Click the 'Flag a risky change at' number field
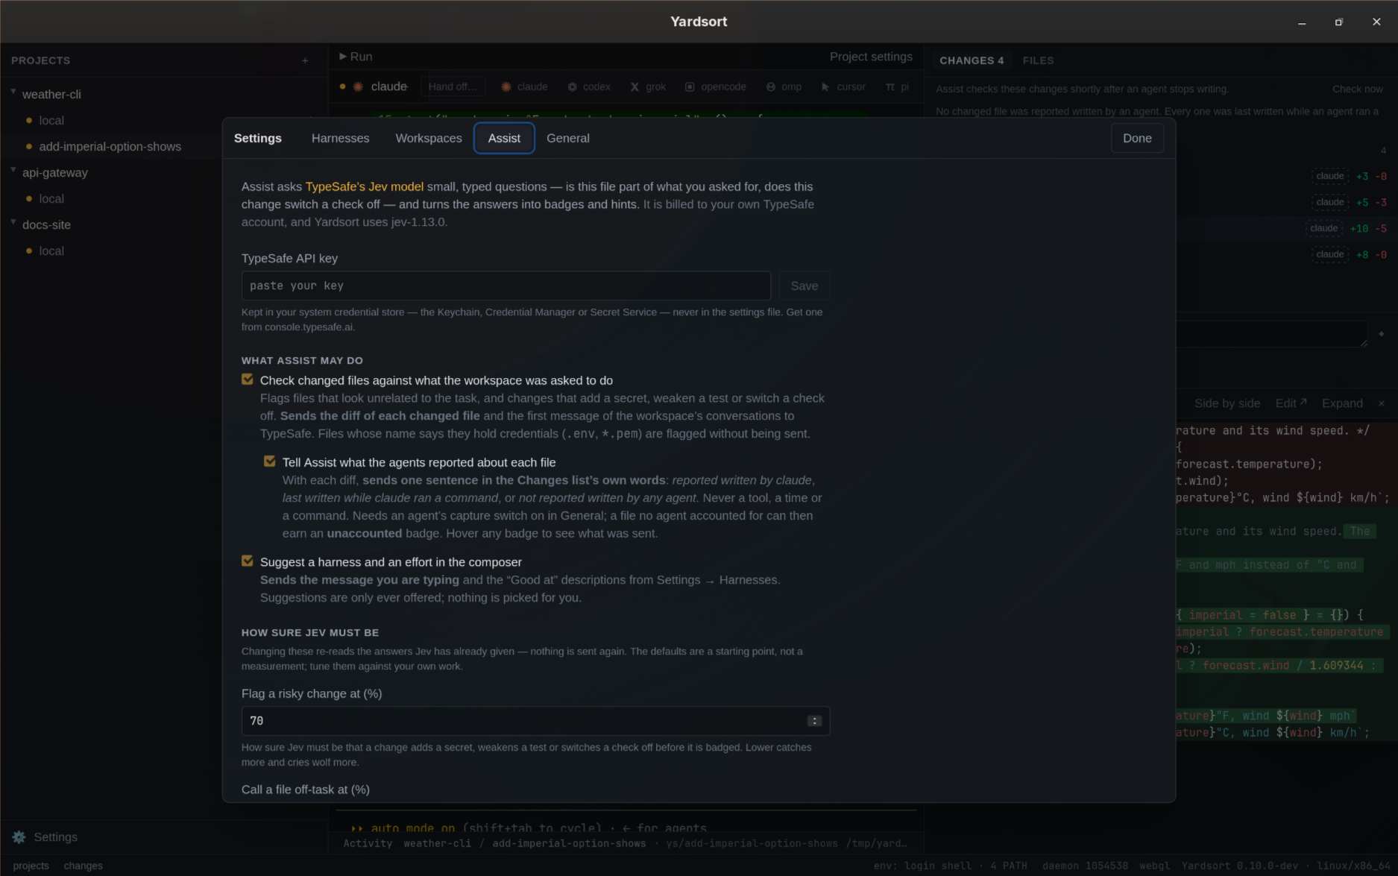1398x876 pixels. click(535, 721)
